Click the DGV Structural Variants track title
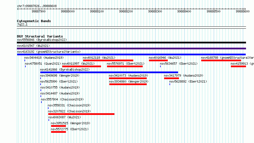This screenshot has width=254, height=143. click(x=40, y=36)
